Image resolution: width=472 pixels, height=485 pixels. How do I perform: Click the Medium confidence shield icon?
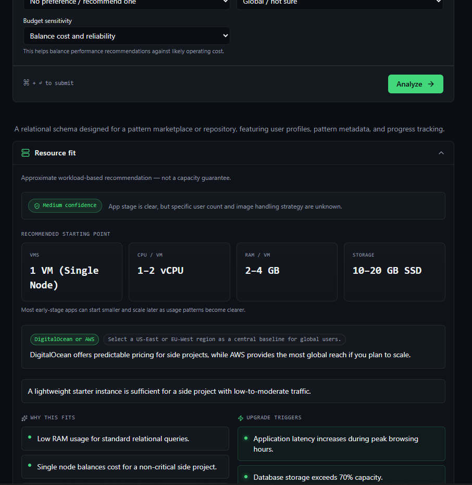click(x=37, y=205)
